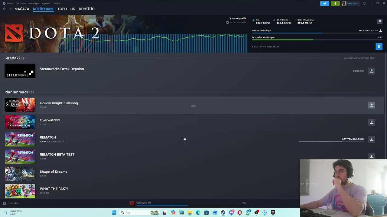Select the ATÖLYE İÇERİĞİ label
The image size is (387, 217).
tap(238, 22)
